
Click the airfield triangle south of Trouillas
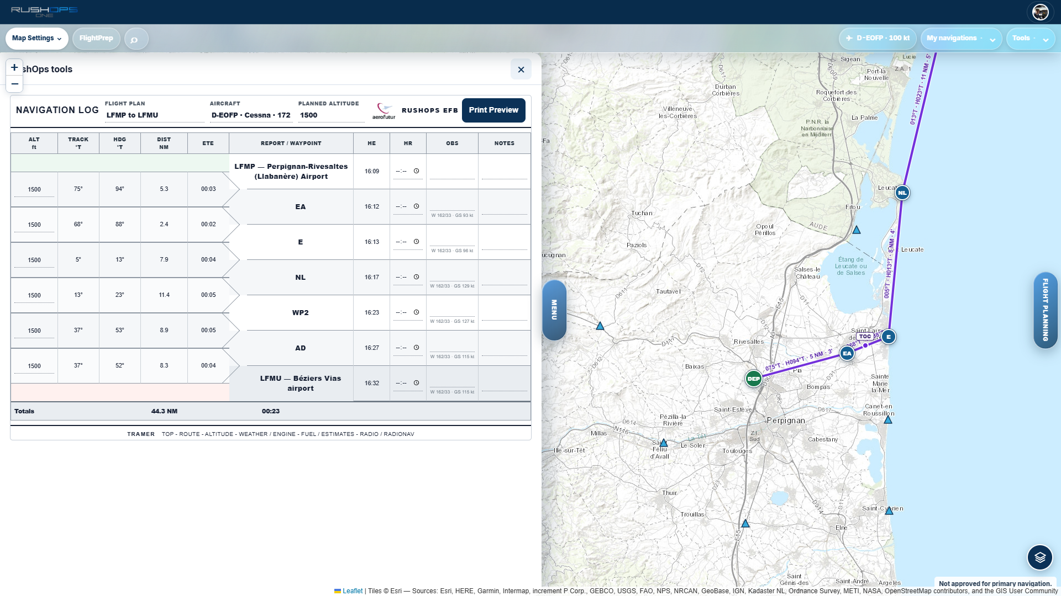pyautogui.click(x=745, y=523)
